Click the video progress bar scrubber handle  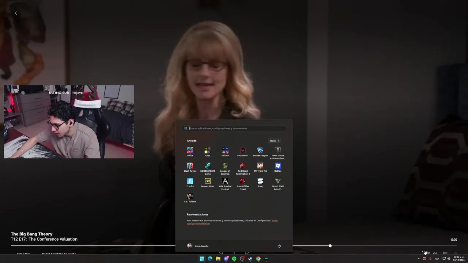point(330,246)
